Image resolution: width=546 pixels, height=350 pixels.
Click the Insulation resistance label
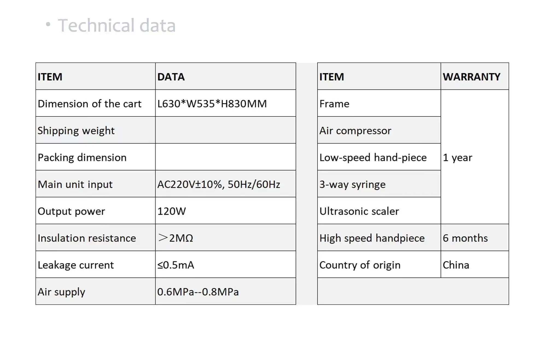[87, 238]
